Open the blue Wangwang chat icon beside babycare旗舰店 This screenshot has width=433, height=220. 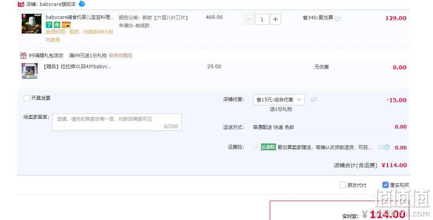coord(82,4)
